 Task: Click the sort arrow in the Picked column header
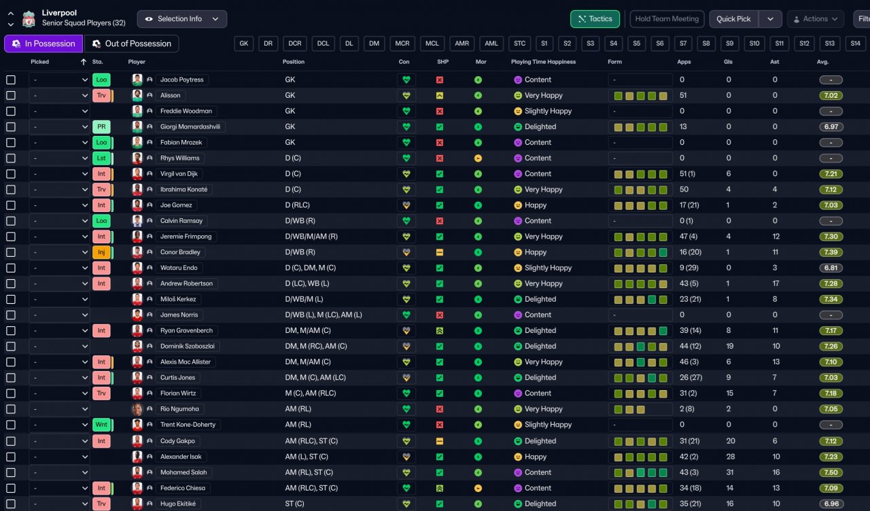point(84,62)
